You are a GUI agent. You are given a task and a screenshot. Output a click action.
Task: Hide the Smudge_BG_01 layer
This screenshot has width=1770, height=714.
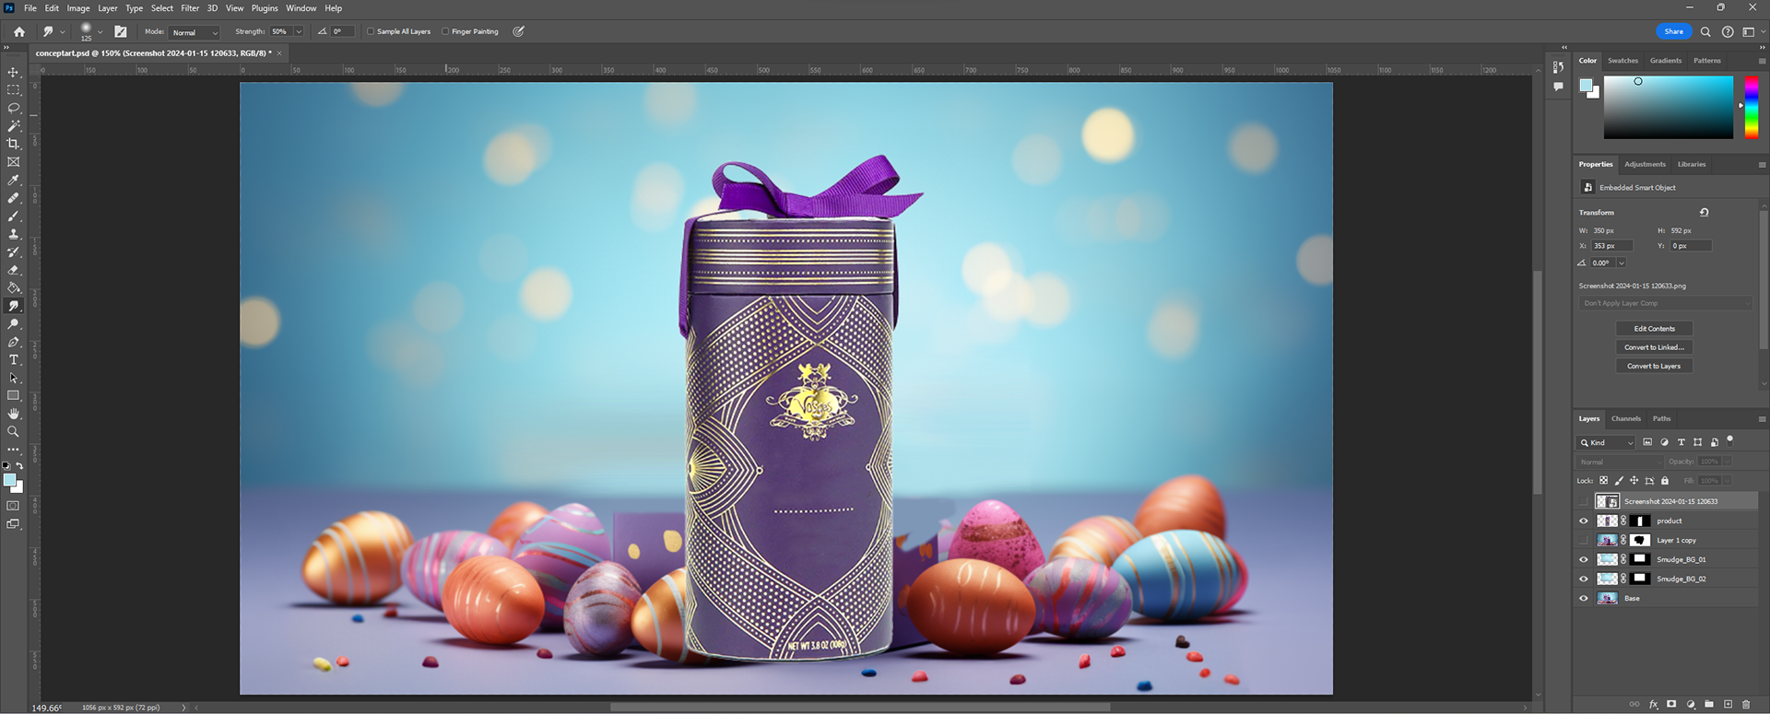pos(1584,560)
